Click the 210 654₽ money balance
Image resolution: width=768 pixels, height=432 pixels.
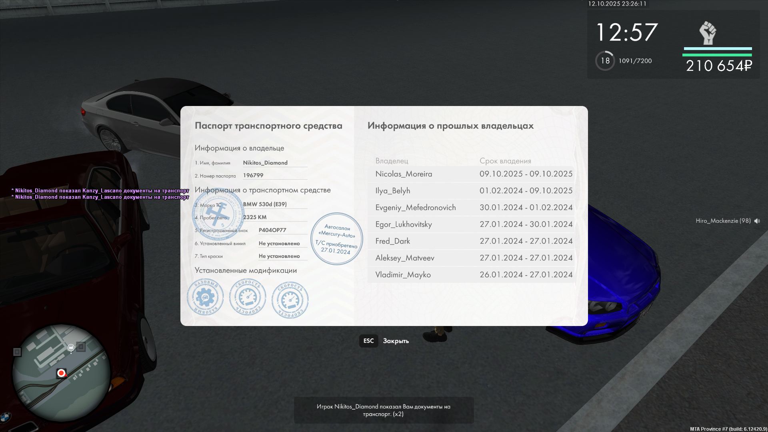click(719, 66)
